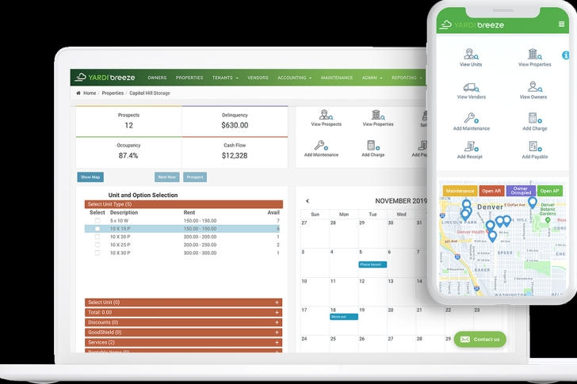Click Rent Now button
Screen dimensions: 577x384
tap(167, 177)
